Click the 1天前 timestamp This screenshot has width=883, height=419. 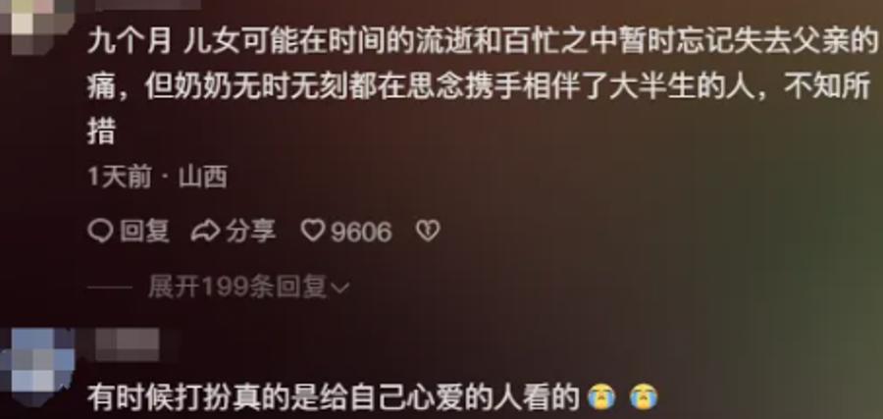pyautogui.click(x=120, y=178)
